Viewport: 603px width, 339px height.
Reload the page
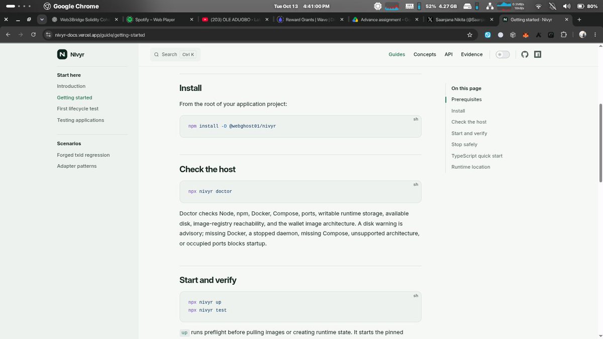33,35
